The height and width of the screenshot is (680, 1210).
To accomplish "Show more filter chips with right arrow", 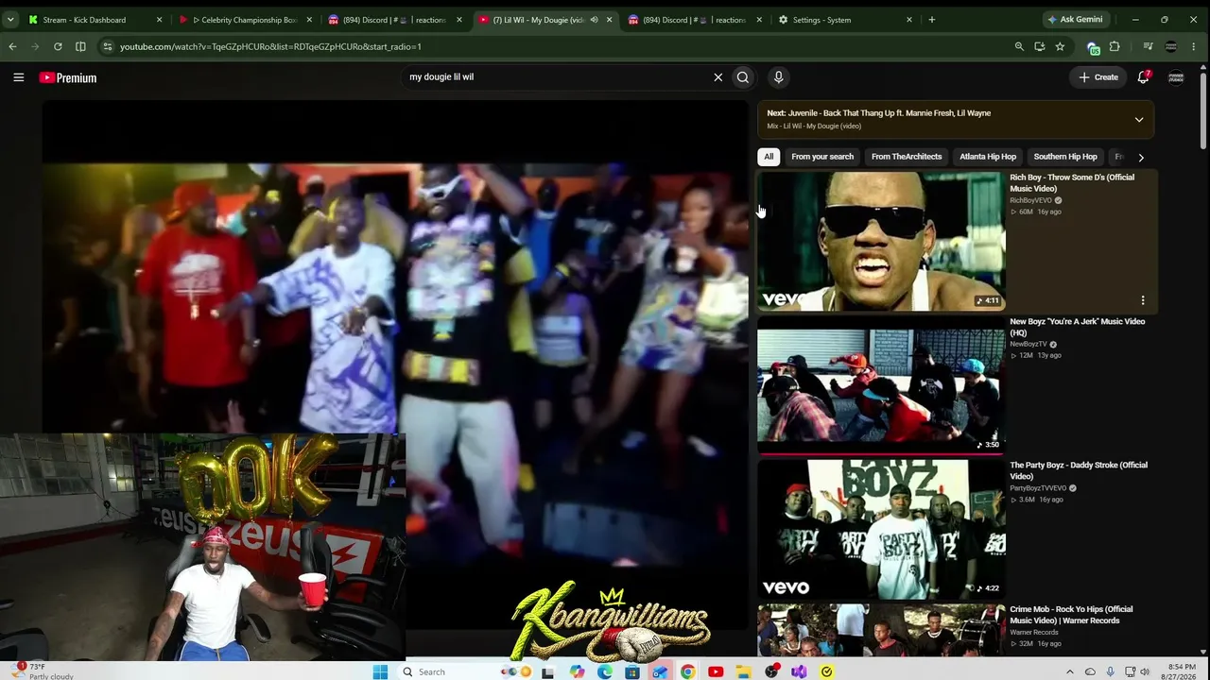I will click(x=1141, y=157).
